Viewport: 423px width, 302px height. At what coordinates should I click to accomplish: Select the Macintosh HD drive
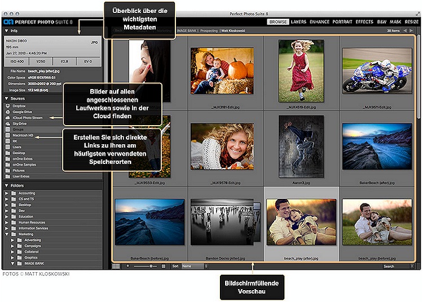click(23, 135)
